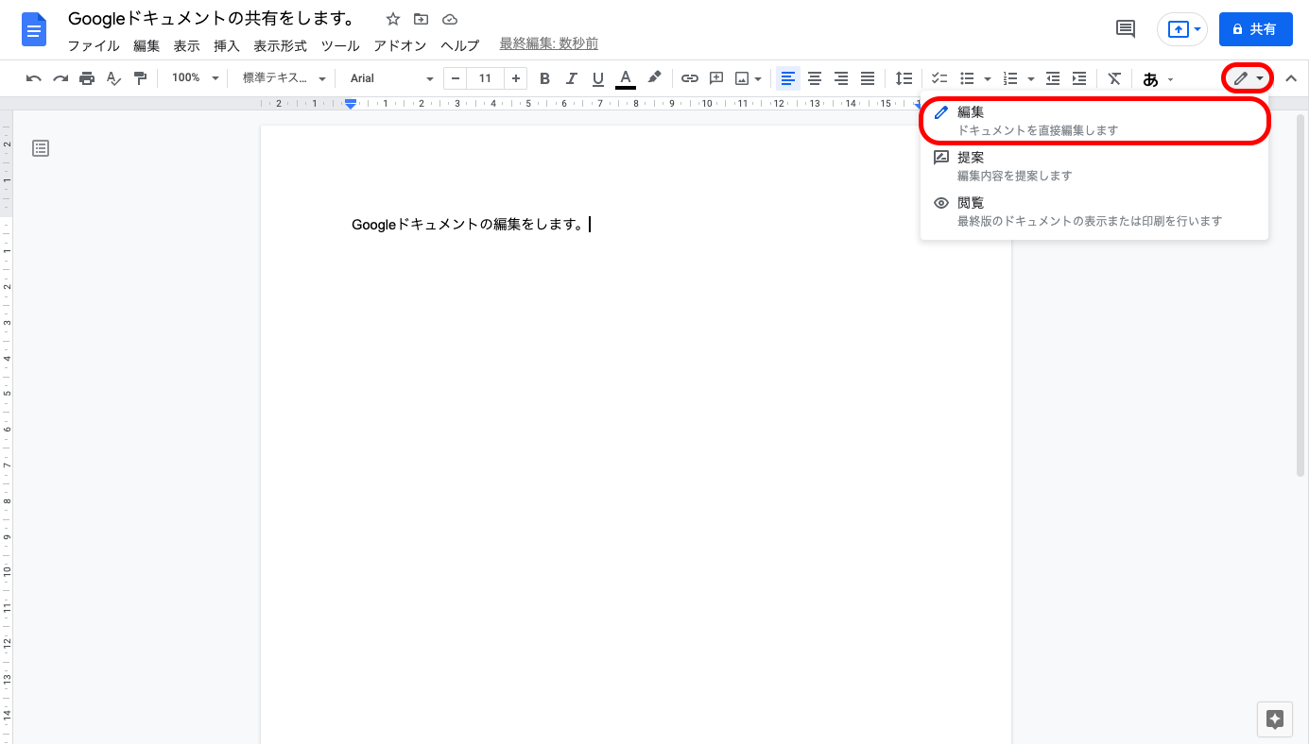Open the 編集 menu in menu bar

coord(146,45)
